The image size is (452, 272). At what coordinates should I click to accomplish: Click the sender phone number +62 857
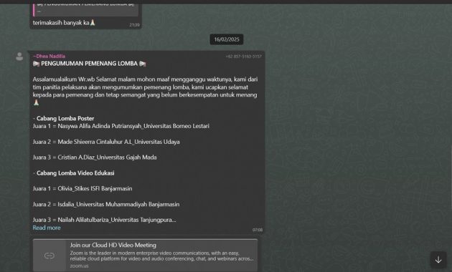[x=244, y=57]
